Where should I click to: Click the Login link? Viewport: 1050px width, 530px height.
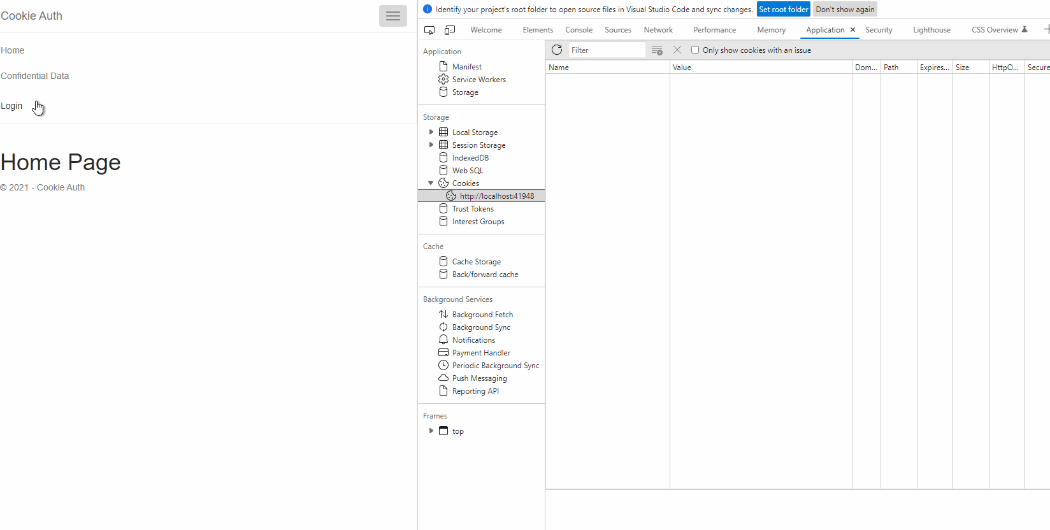coord(11,106)
